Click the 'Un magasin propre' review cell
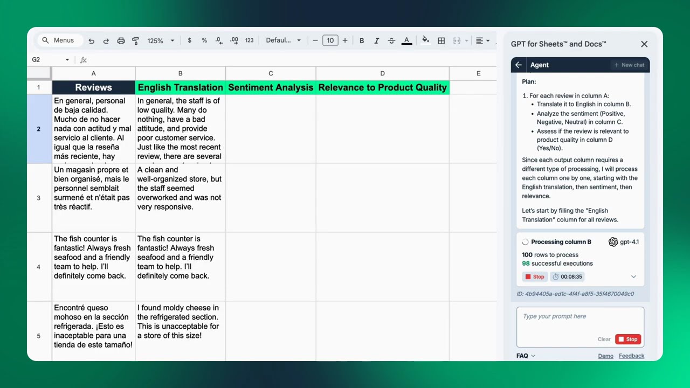This screenshot has height=388, width=690. tap(93, 198)
